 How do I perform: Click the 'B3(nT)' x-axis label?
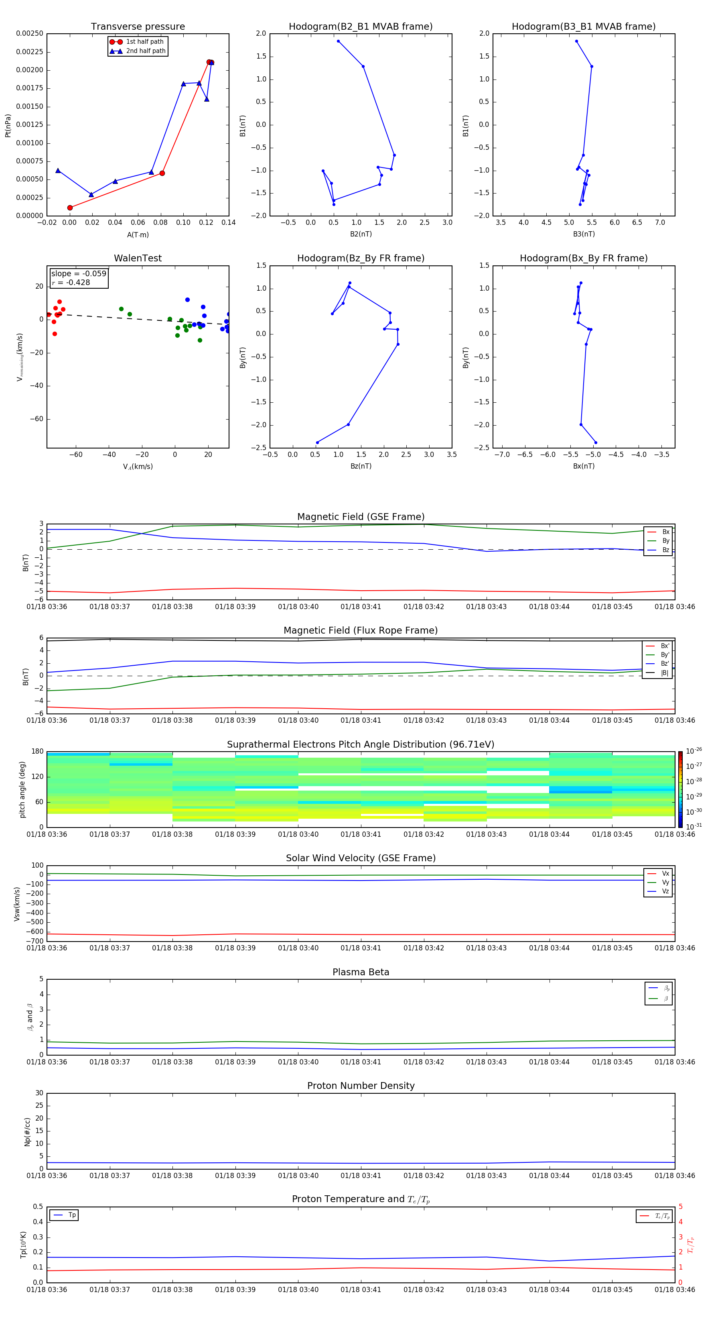pyautogui.click(x=584, y=234)
